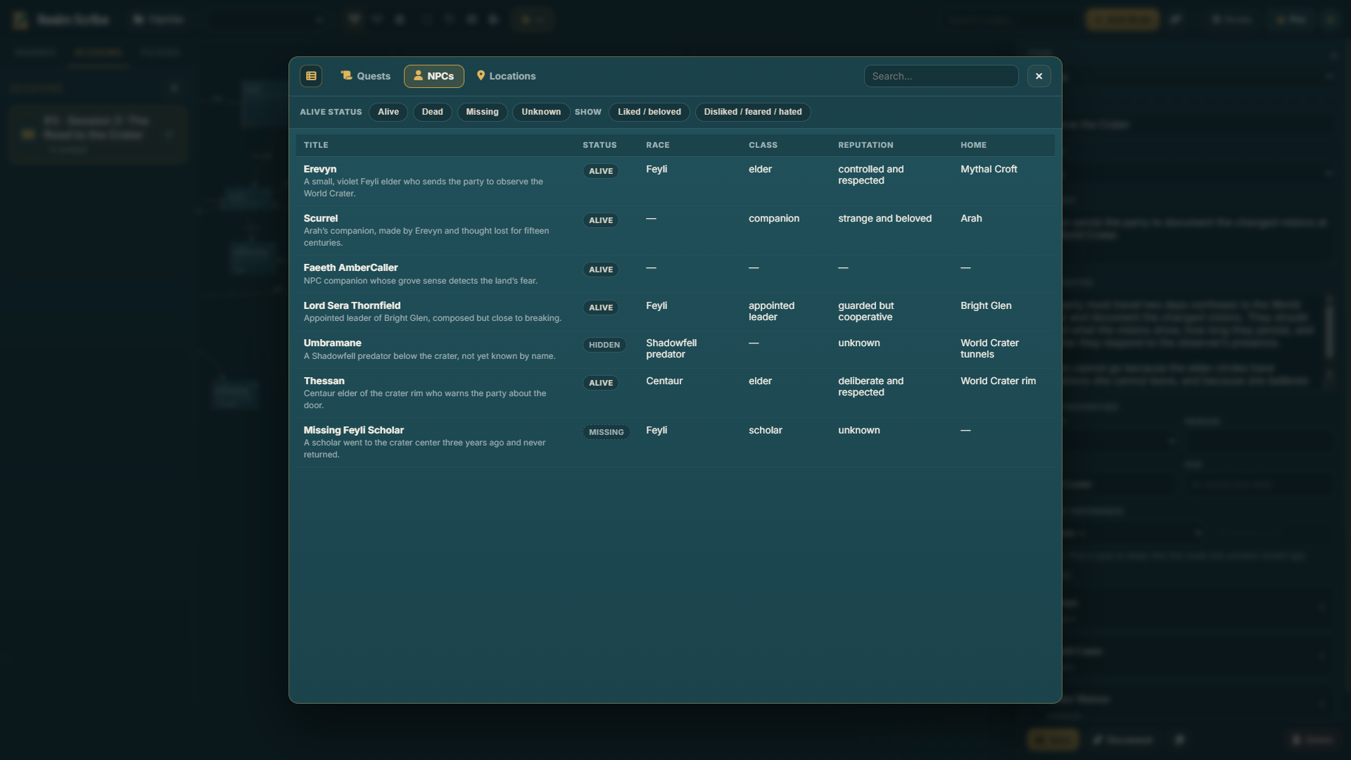The width and height of the screenshot is (1351, 760).
Task: Click Umbramane's HIDDEN status badge
Action: click(604, 345)
